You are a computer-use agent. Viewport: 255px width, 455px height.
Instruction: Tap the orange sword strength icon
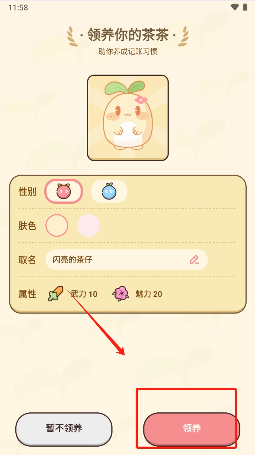click(x=56, y=294)
